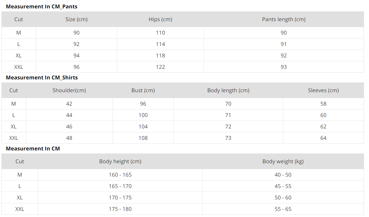The height and width of the screenshot is (217, 369).
Task: Select hips value 122 for XXL pants
Action: (160, 67)
